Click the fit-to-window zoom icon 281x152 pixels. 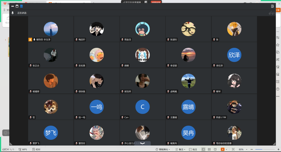pyautogui.click(x=233, y=149)
